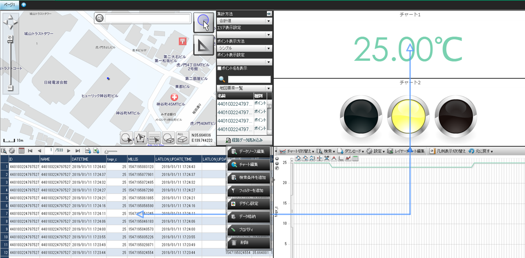Select フィルターを追加 in context menu
The height and width of the screenshot is (258, 525).
click(248, 191)
